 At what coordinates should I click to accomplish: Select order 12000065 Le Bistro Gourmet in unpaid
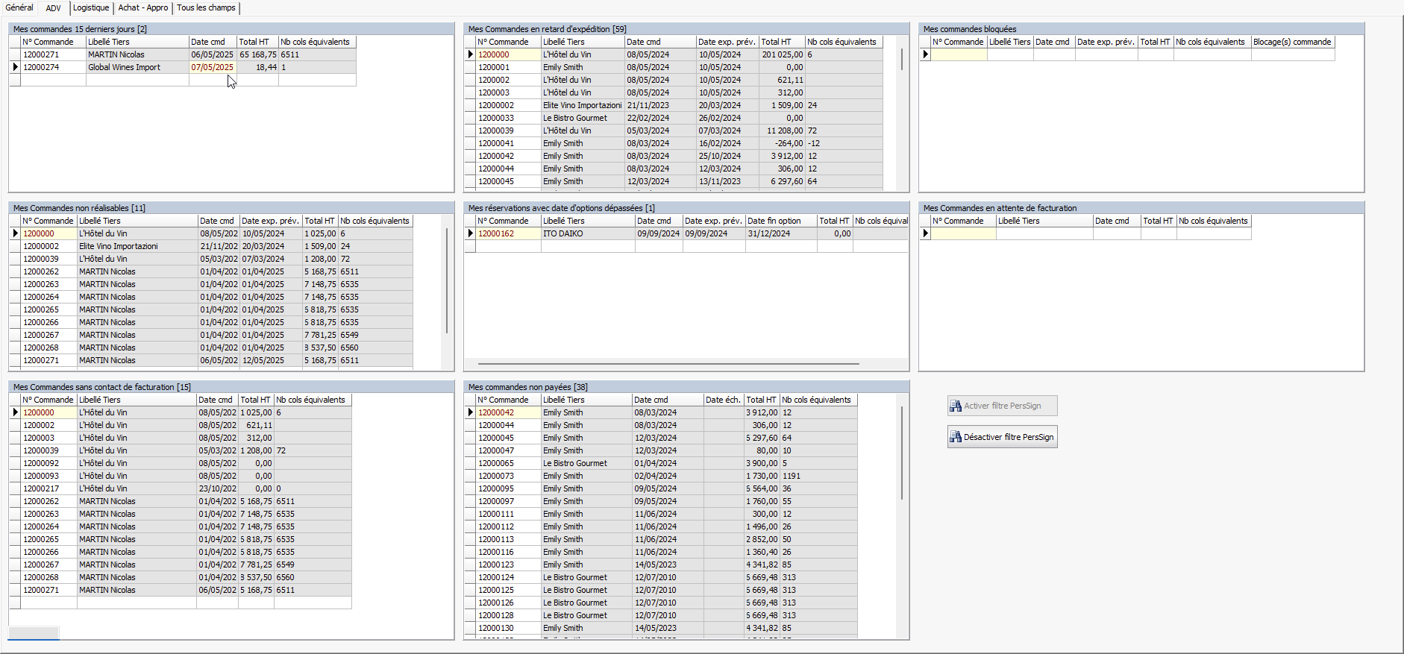(x=496, y=463)
